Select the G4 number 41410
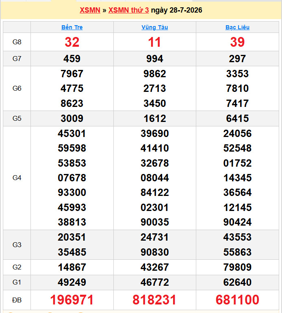Screen dimensions: 282x313 coord(155,148)
